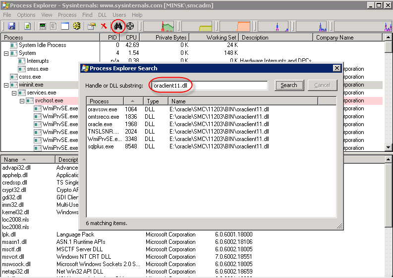Select the WmiPrvSE result with PID 3348

pos(211,139)
